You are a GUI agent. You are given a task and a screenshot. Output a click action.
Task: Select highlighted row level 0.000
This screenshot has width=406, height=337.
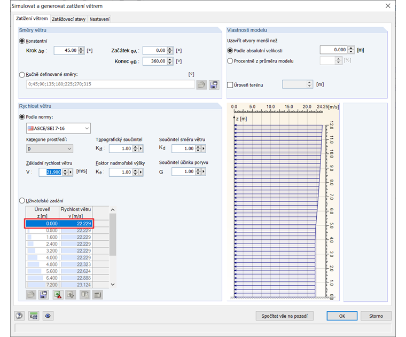tap(59, 223)
